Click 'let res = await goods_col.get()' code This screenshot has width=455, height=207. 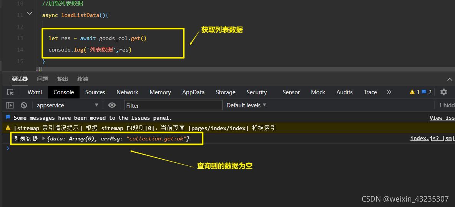click(98, 38)
